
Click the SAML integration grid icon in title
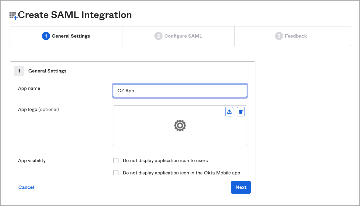coord(13,14)
